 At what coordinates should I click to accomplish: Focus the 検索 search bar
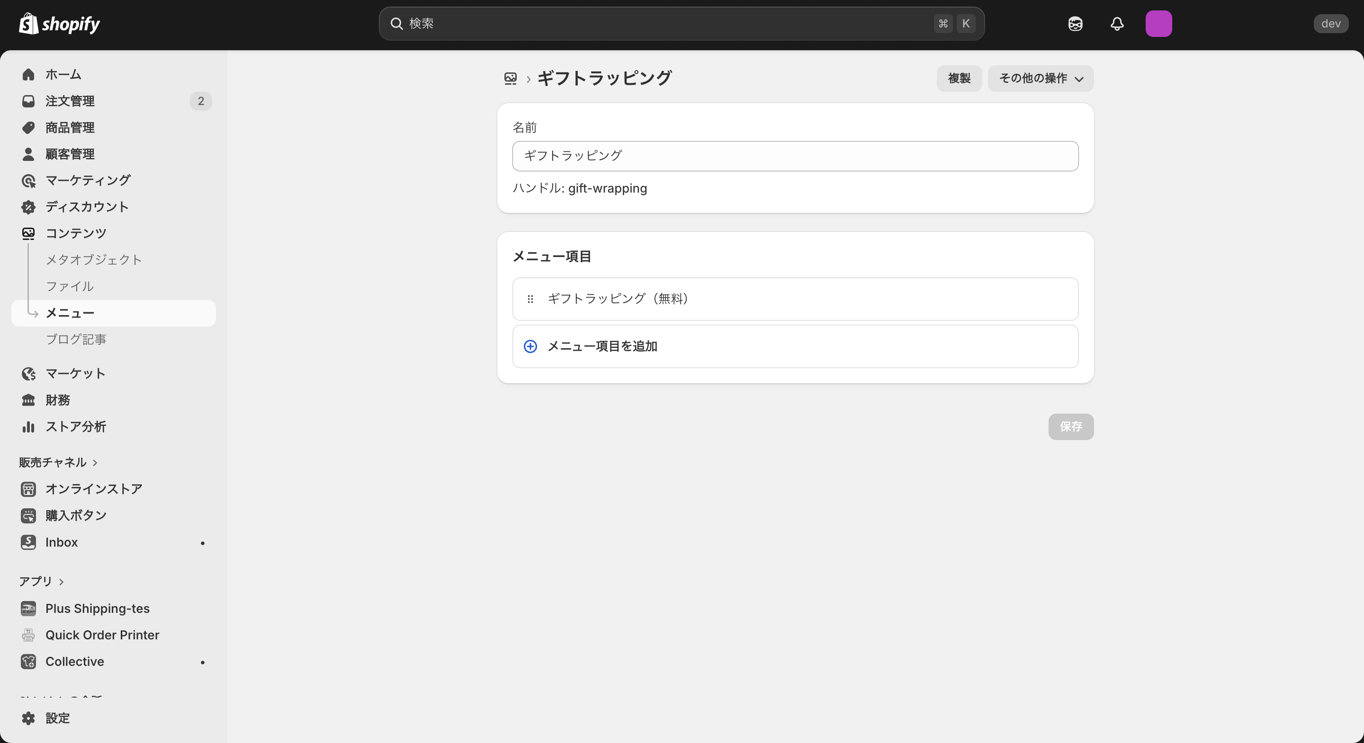pyautogui.click(x=682, y=23)
